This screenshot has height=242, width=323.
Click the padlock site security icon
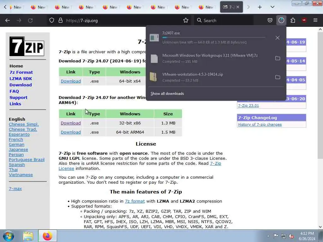pos(60,20)
